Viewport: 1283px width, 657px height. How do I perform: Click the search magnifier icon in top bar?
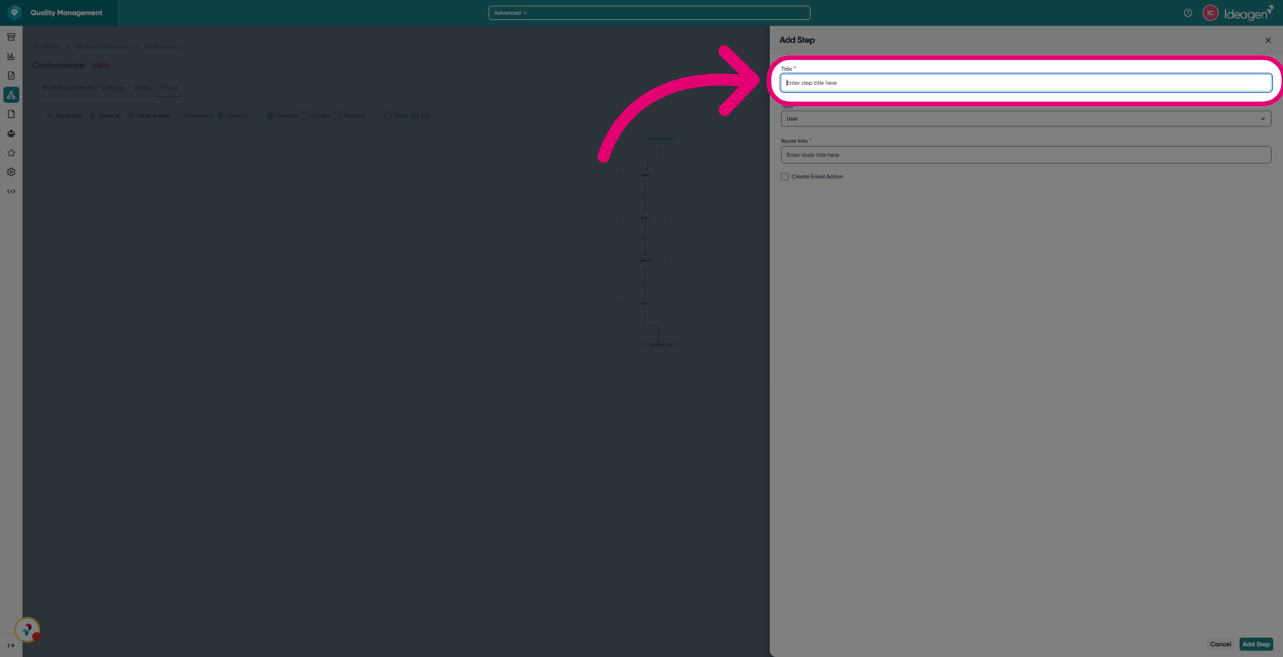pyautogui.click(x=803, y=13)
